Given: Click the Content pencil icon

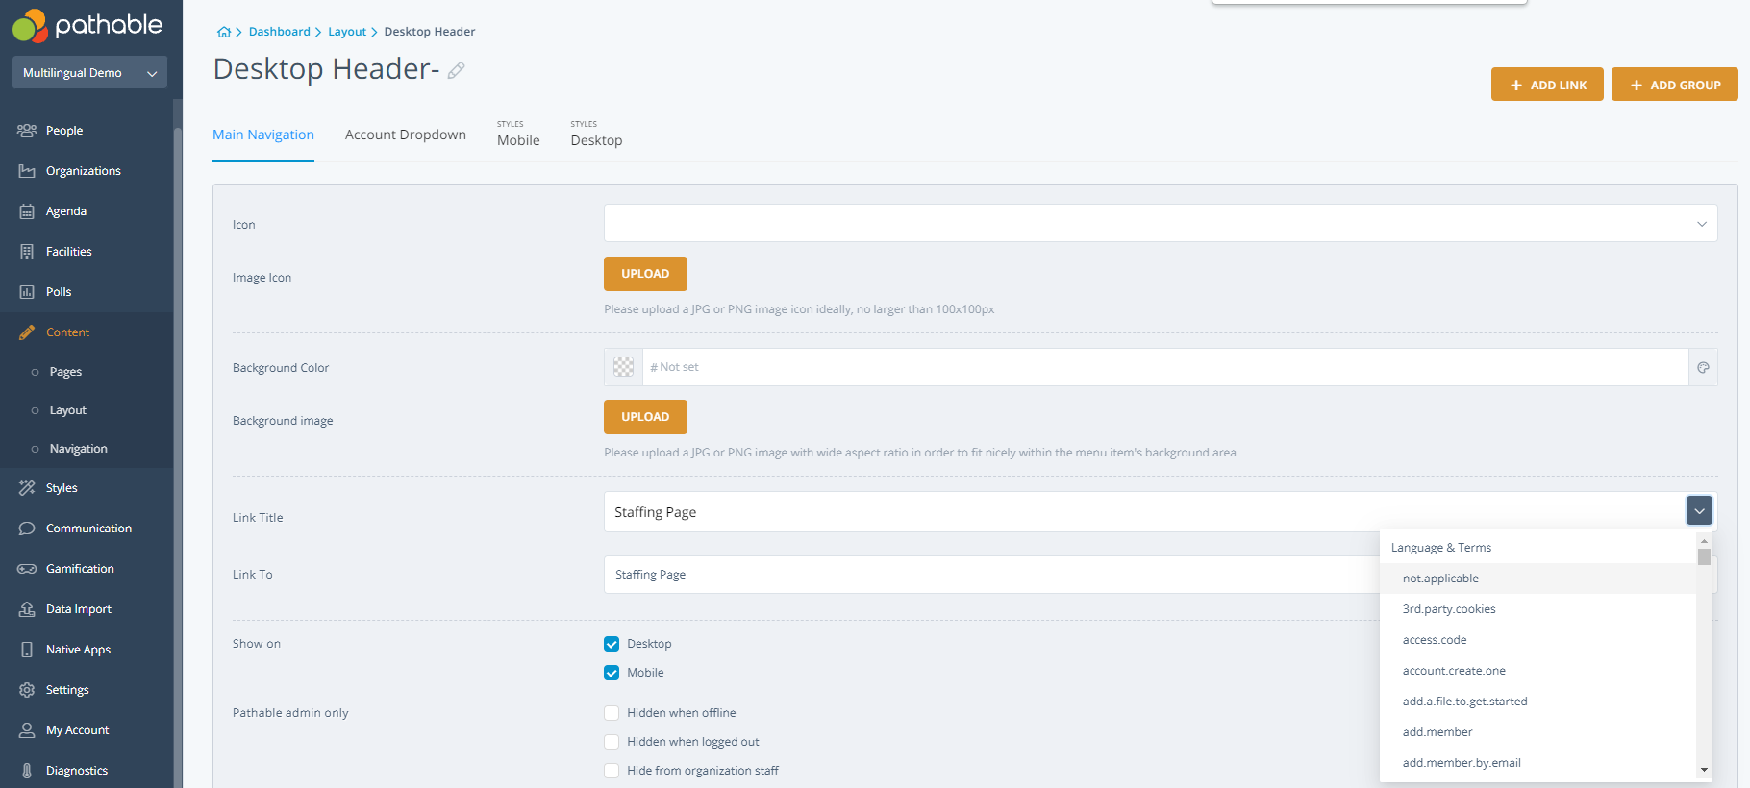Looking at the screenshot, I should pos(27,332).
